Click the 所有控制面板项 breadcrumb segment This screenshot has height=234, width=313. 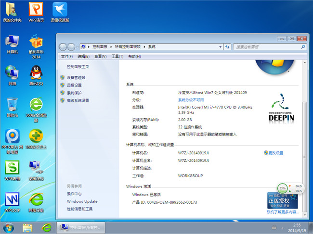pos(128,47)
